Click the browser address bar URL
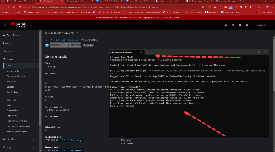 click(95, 7)
